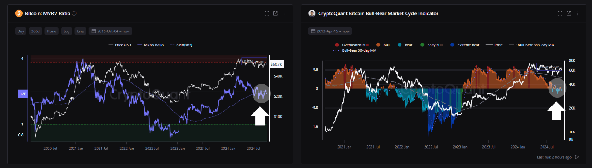Select the Line chart type option
592x168 pixels.
click(x=80, y=31)
